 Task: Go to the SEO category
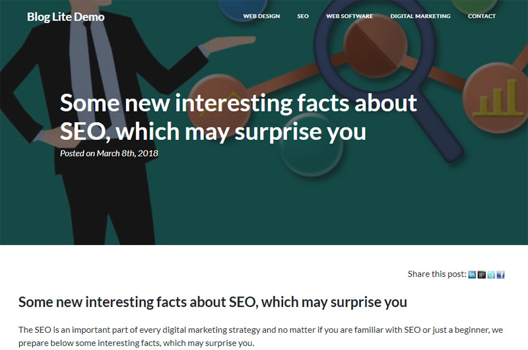tap(303, 17)
